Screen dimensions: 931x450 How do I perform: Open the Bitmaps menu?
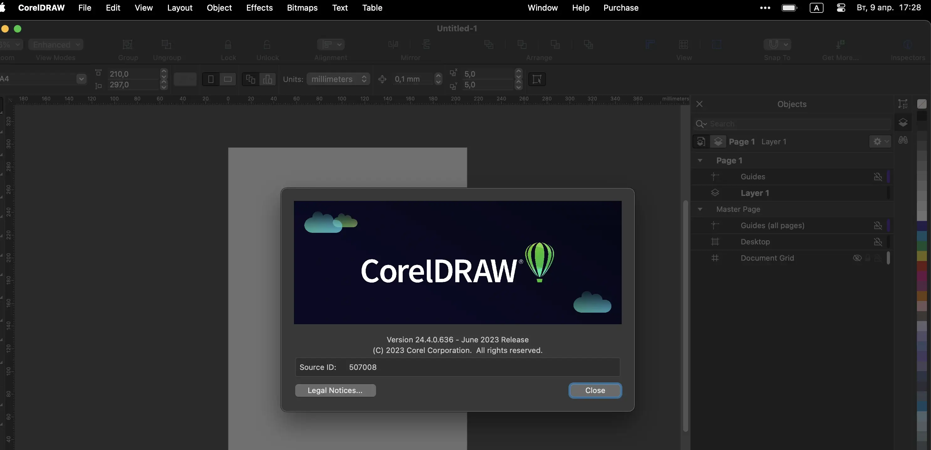tap(302, 8)
